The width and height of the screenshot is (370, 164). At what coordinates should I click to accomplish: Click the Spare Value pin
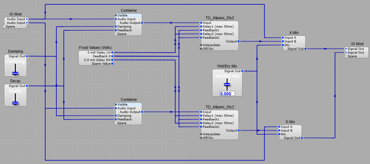pyautogui.click(x=113, y=64)
